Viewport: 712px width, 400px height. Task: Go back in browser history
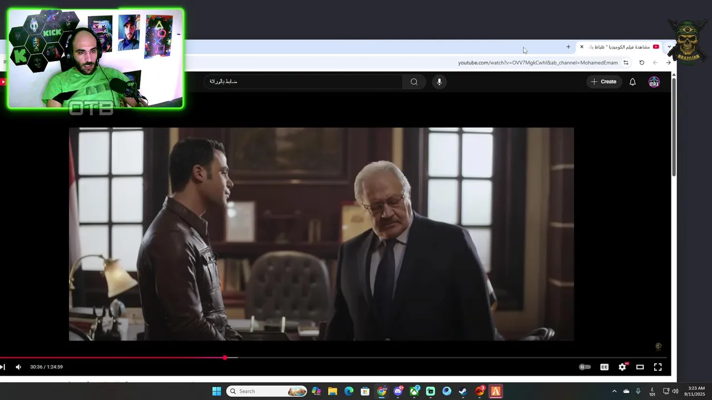pyautogui.click(x=655, y=63)
